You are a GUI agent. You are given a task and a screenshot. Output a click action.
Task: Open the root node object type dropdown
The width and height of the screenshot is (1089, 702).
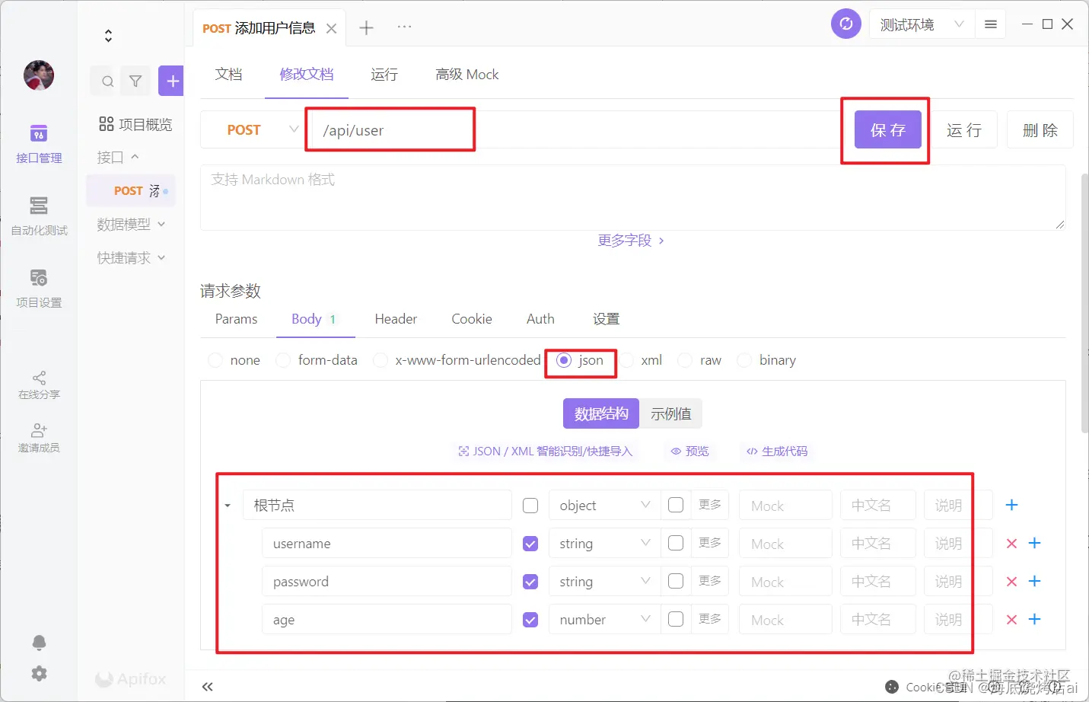(603, 504)
